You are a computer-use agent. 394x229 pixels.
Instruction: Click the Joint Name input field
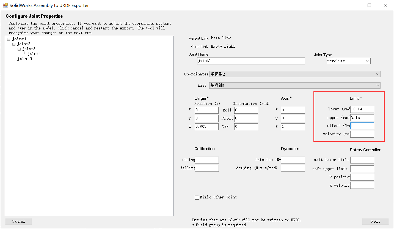[251, 61]
